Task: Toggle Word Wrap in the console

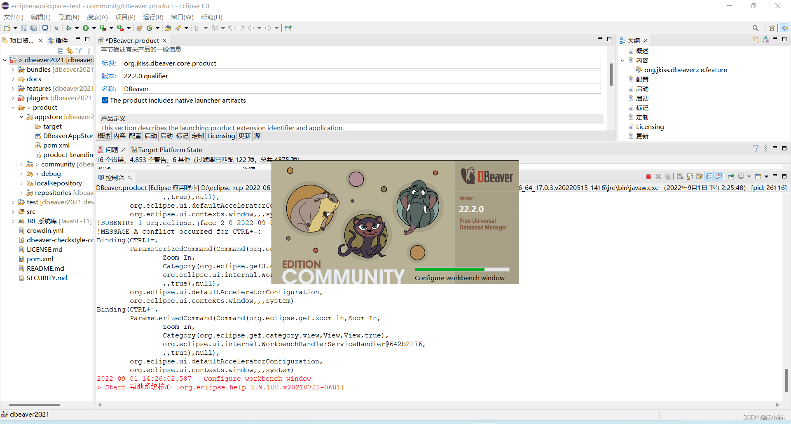Action: tap(700, 176)
